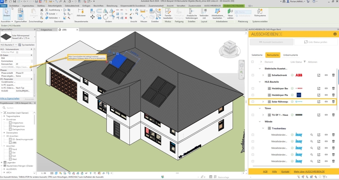Screen dimensions: 339x180
Task: Check the TU DF 1 - Haus row checkbox
Action: pos(253,115)
